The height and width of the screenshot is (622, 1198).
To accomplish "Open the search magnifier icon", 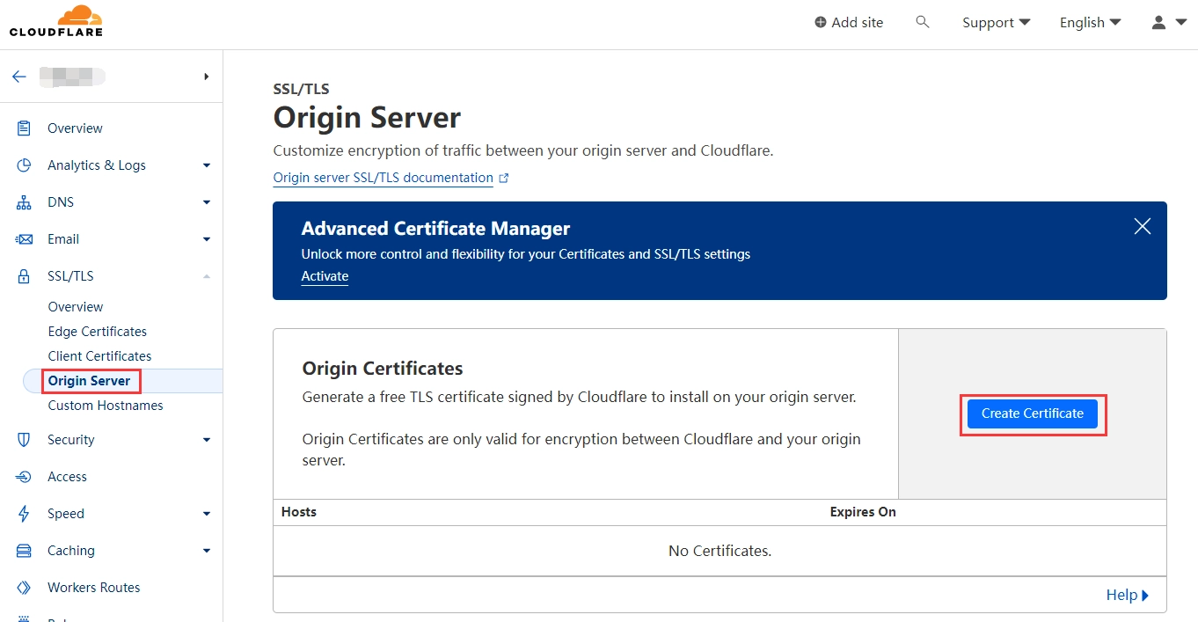I will [922, 22].
